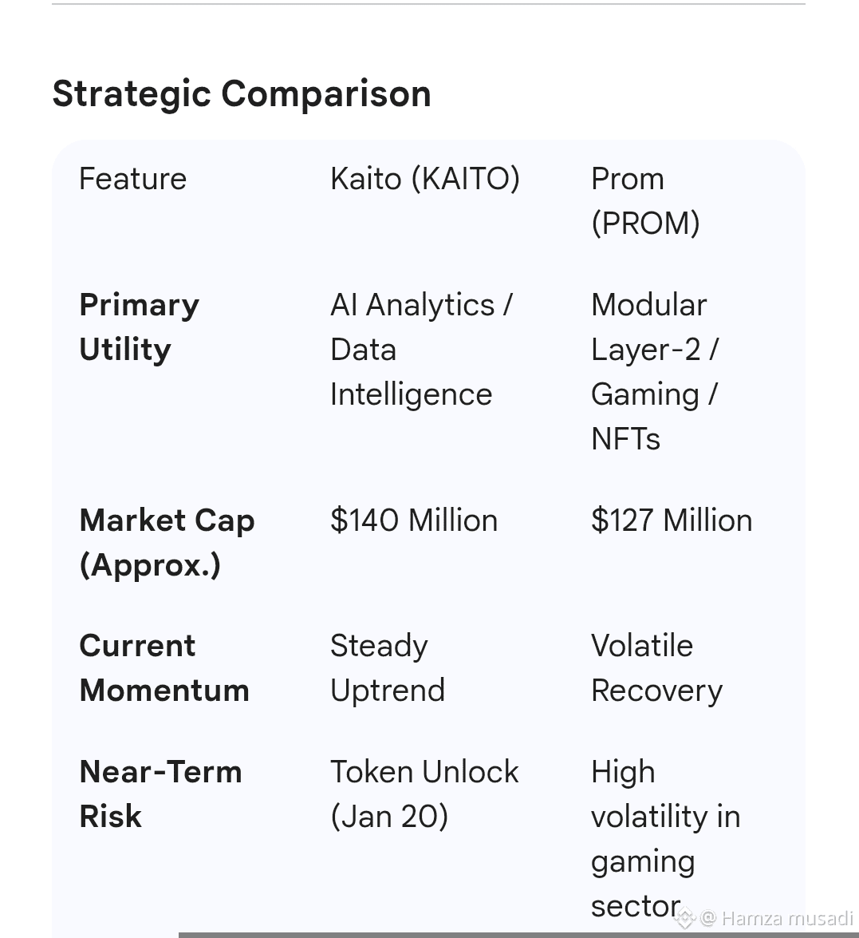
Task: Click the "$140 Million" value
Action: pos(414,520)
